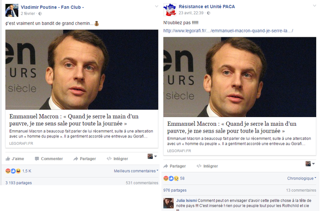
Task: Click Partager arrow under Vladimir Poutine post
Action: coord(76,159)
